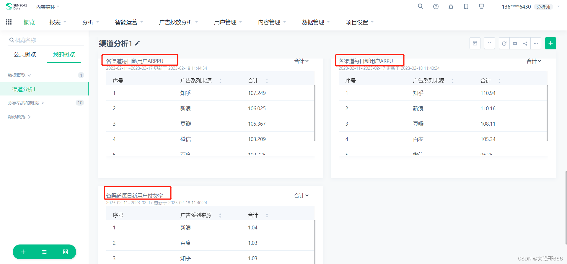567x264 pixels.
Task: Collapse the 数据概览 group
Action: click(x=19, y=75)
